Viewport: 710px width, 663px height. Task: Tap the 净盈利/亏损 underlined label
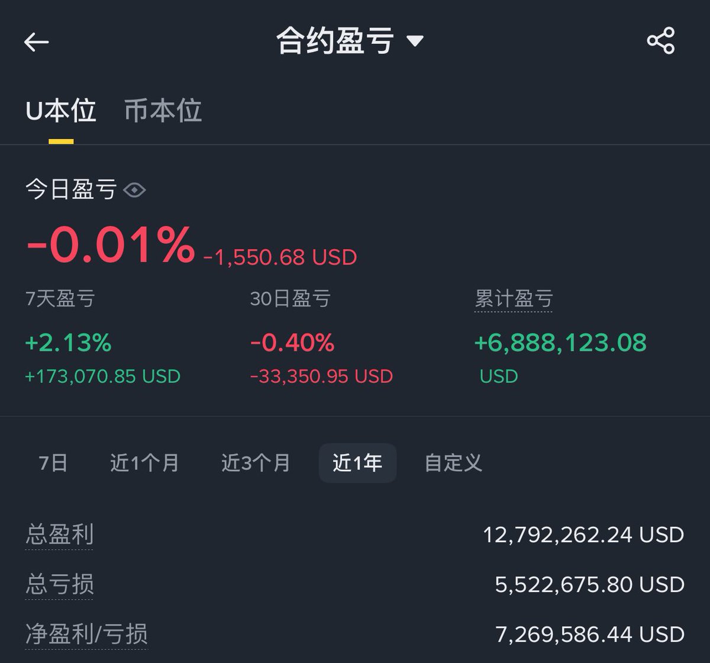click(x=86, y=635)
